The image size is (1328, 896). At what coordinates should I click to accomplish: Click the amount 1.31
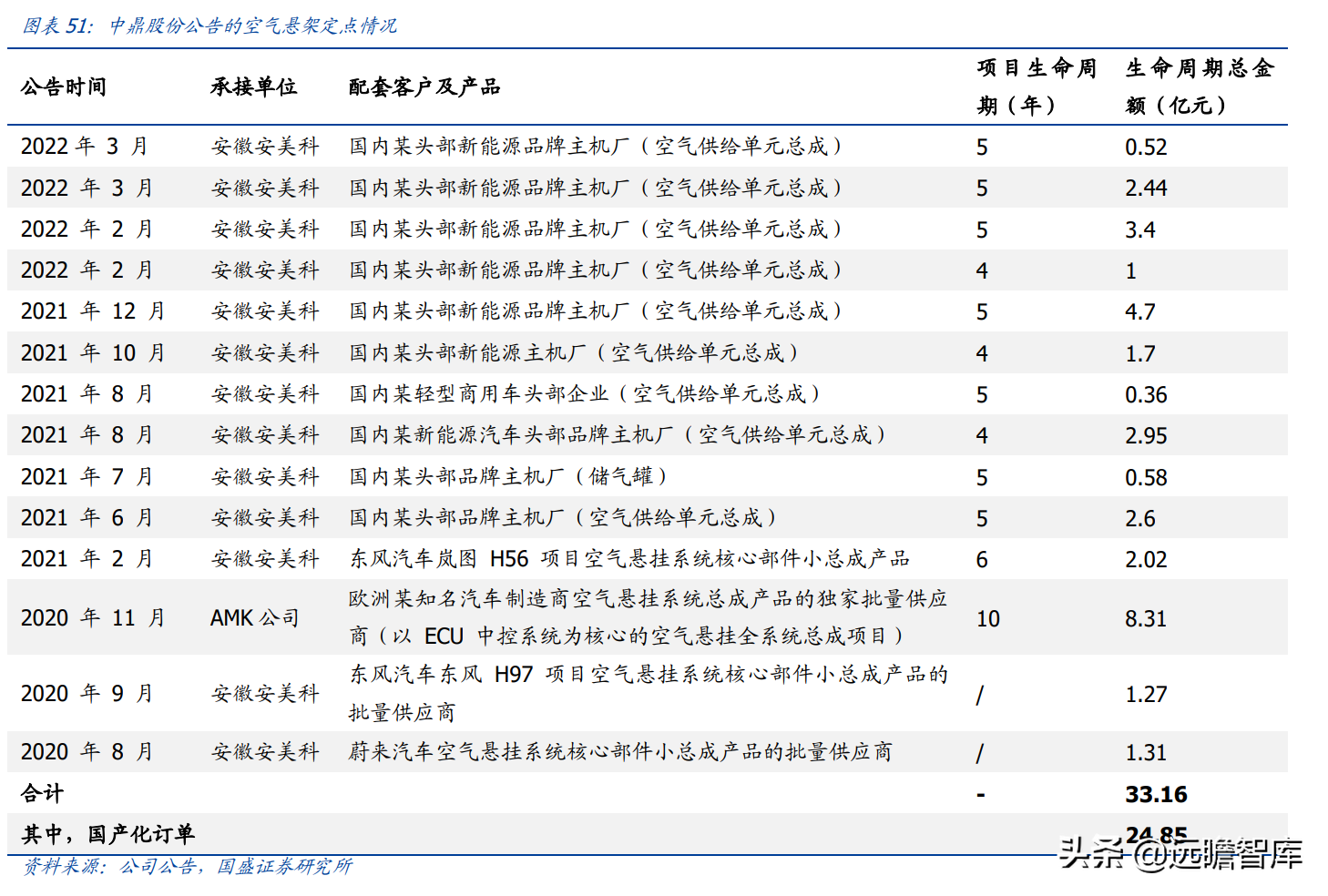1146,753
